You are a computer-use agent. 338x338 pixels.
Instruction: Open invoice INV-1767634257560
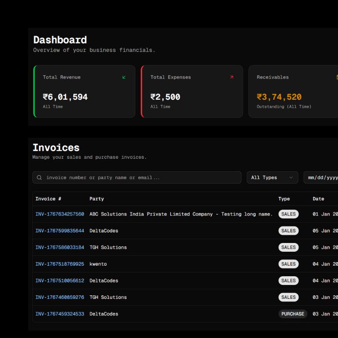(60, 214)
